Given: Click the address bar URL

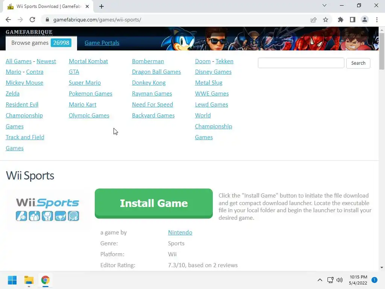Looking at the screenshot, I should coord(97,20).
